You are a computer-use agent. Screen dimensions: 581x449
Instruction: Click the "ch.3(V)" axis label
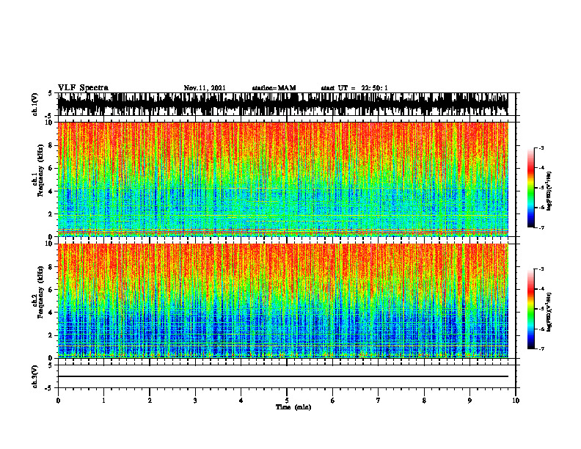pyautogui.click(x=34, y=376)
